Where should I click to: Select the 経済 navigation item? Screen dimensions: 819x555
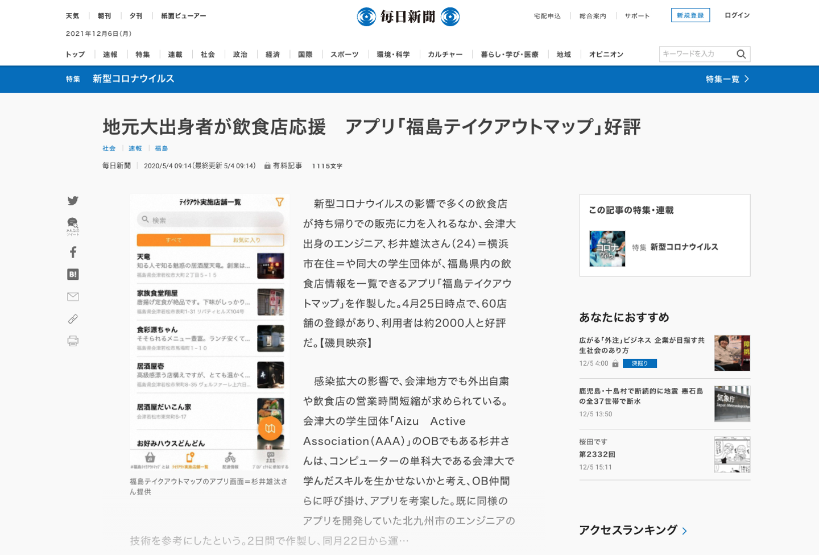point(273,55)
